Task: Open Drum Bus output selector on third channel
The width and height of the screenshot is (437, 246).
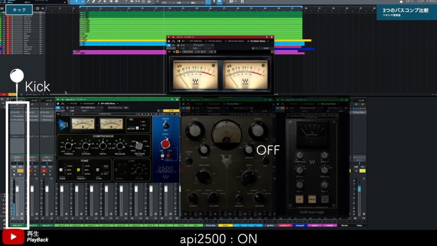Action: 47,161
